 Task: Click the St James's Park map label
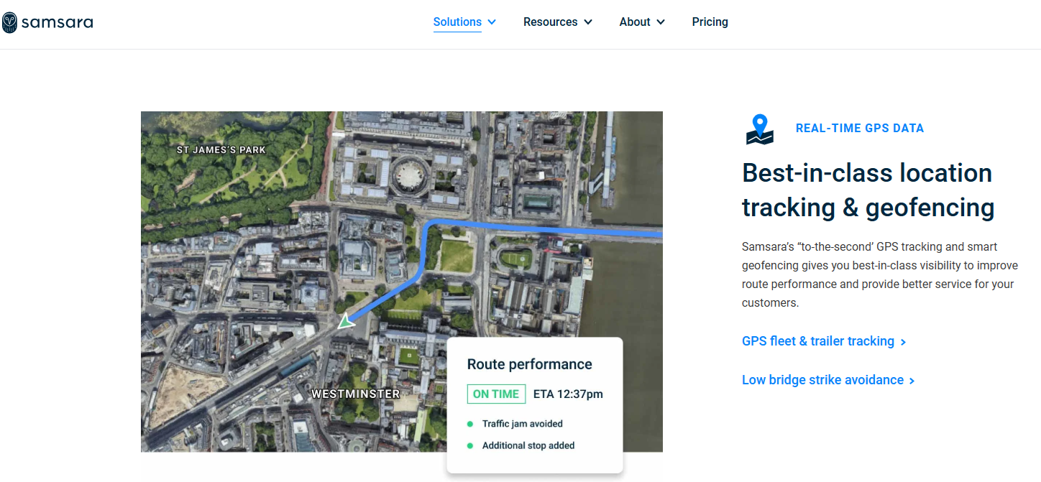221,150
